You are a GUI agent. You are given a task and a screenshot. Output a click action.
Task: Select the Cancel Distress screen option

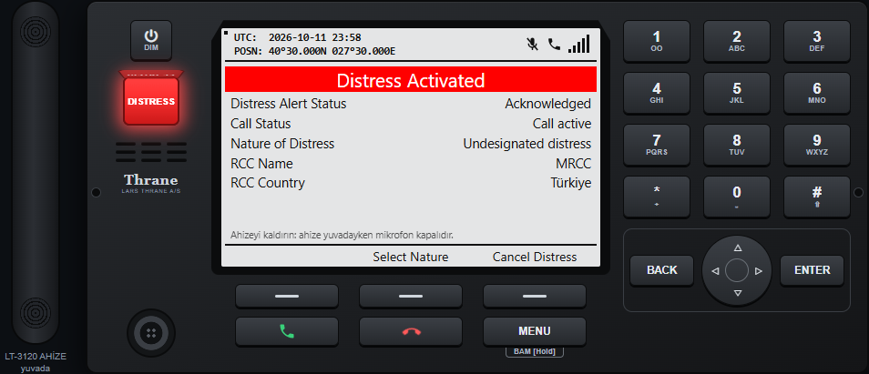click(535, 257)
